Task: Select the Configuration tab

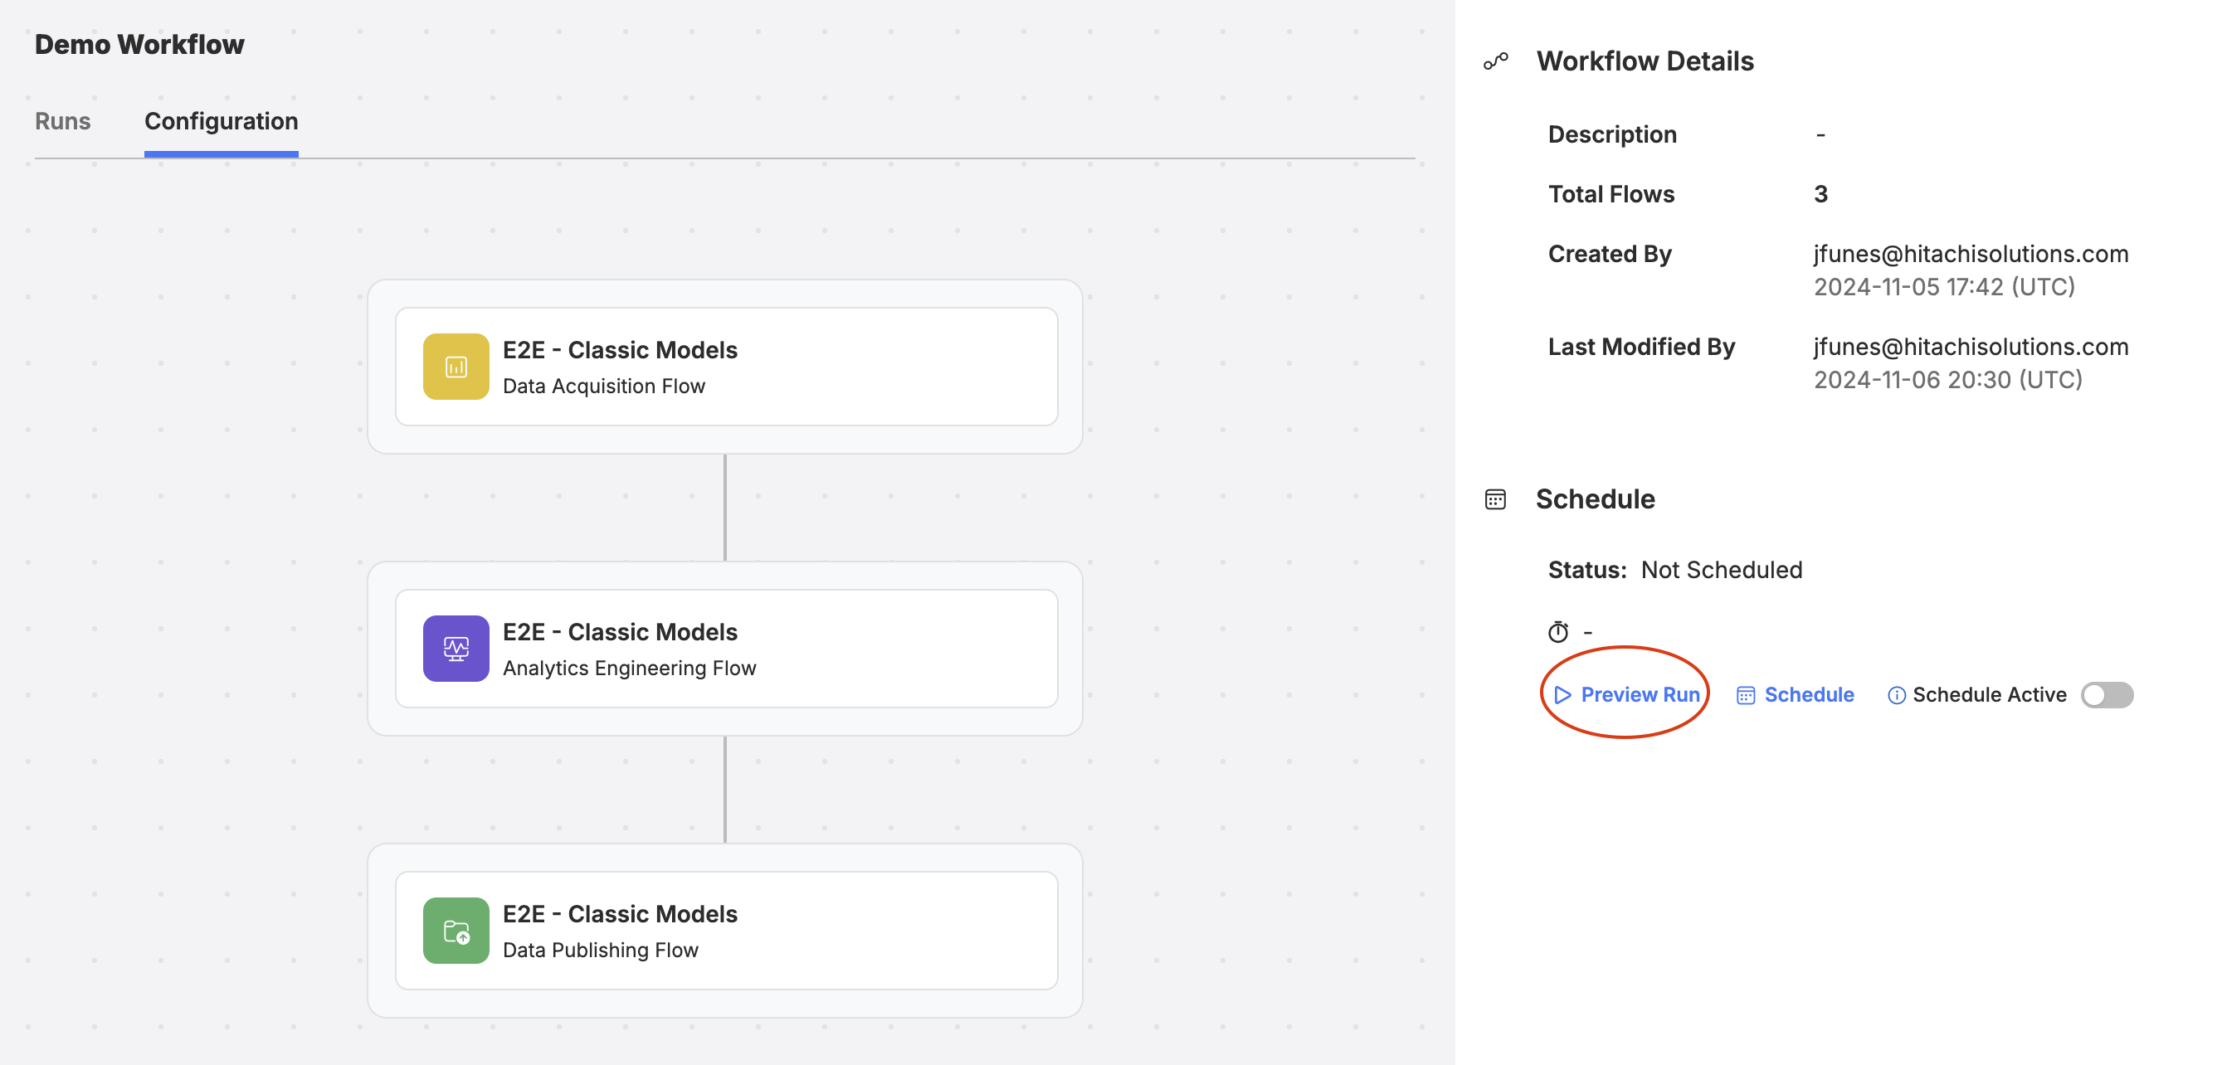Action: (x=221, y=122)
